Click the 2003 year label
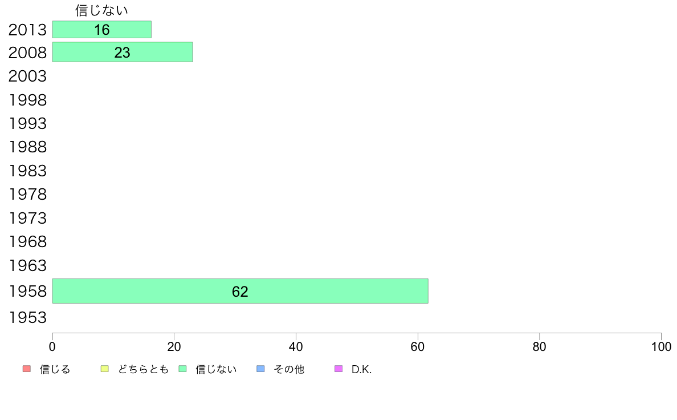The image size is (677, 420). click(27, 76)
